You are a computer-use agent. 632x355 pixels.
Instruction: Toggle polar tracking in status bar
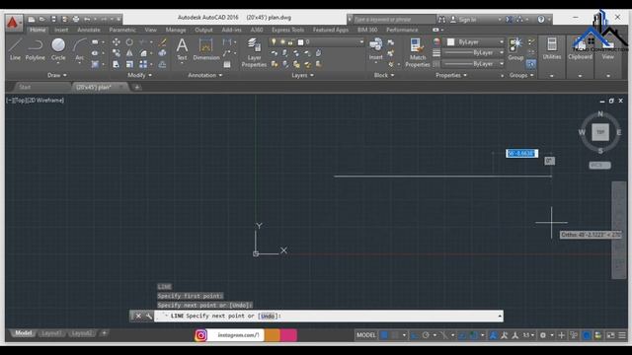point(426,335)
